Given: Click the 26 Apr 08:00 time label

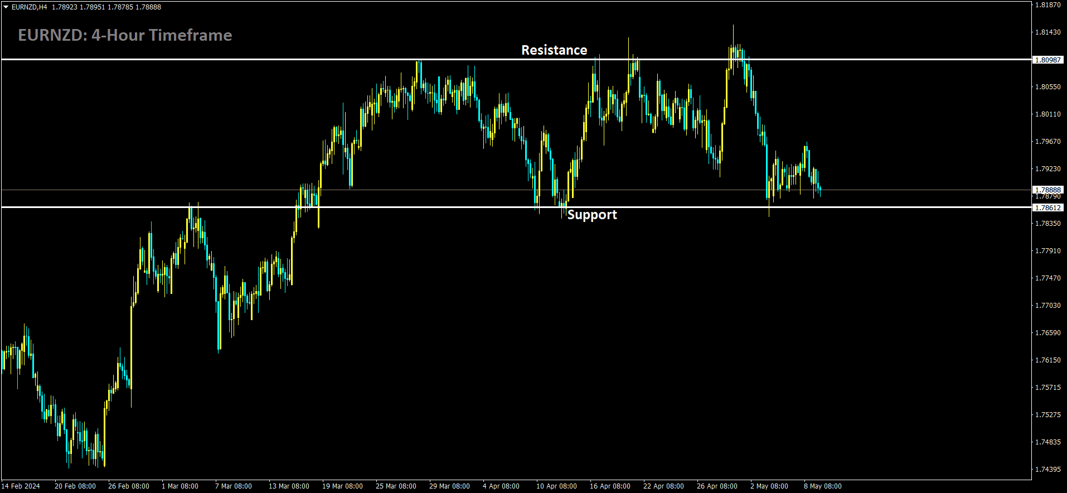Looking at the screenshot, I should click(x=717, y=486).
